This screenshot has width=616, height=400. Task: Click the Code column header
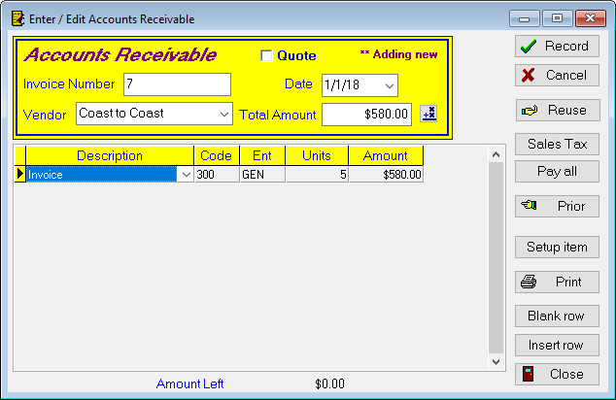[217, 156]
